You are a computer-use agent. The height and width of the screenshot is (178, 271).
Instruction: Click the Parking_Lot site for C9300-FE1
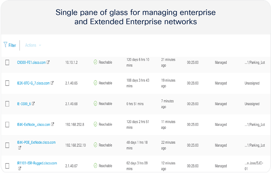[255, 62]
